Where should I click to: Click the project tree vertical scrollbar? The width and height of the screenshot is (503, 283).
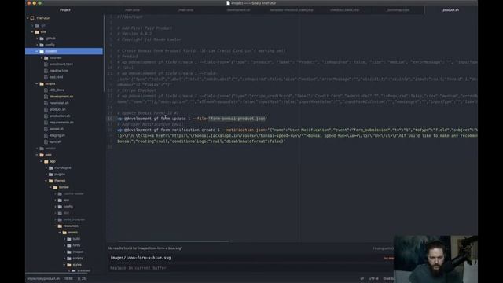pyautogui.click(x=104, y=53)
